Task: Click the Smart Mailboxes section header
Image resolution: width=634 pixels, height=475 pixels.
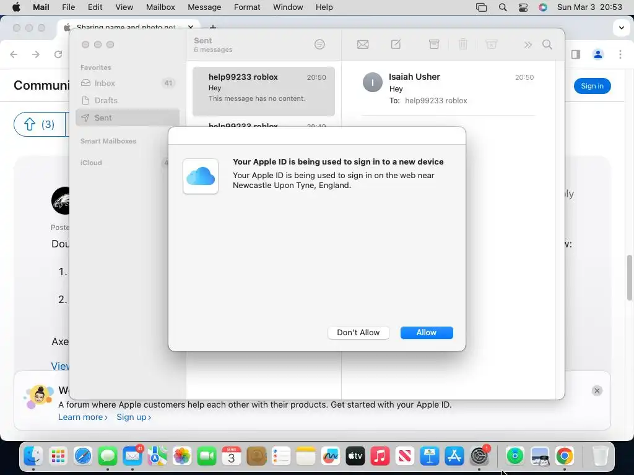Action: 108,141
